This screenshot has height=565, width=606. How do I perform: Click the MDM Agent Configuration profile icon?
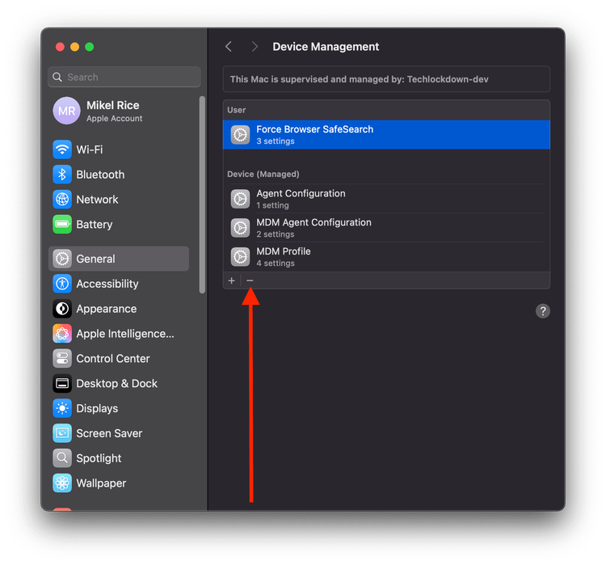point(241,228)
